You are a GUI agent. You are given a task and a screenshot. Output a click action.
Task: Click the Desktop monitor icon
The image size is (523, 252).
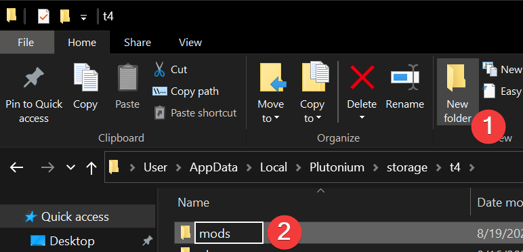pos(37,240)
